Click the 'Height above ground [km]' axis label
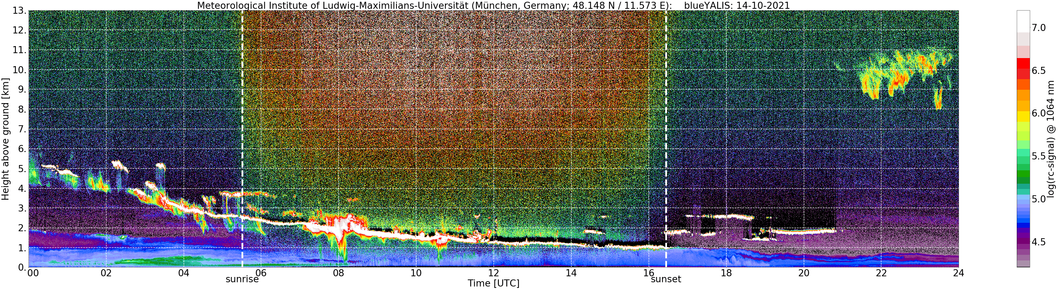Image resolution: width=1058 pixels, height=290 pixels. pos(5,139)
